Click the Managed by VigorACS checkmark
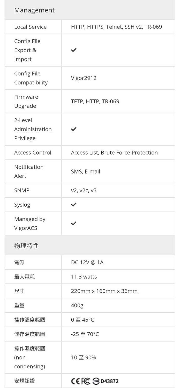The height and width of the screenshot is (388, 181). click(74, 223)
